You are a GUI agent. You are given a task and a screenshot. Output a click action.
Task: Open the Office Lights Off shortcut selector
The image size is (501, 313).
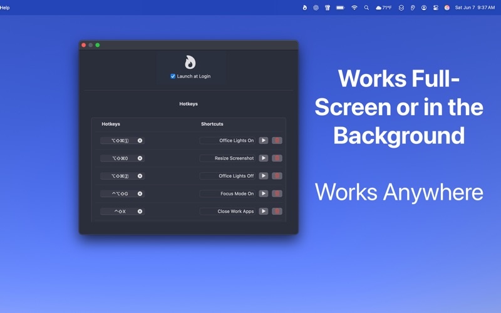point(227,176)
